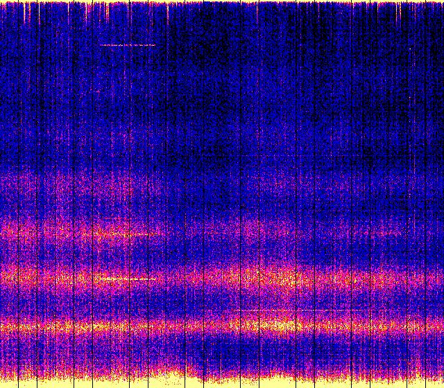
Task: Click the short bright line near the top
Action: [x=128, y=45]
